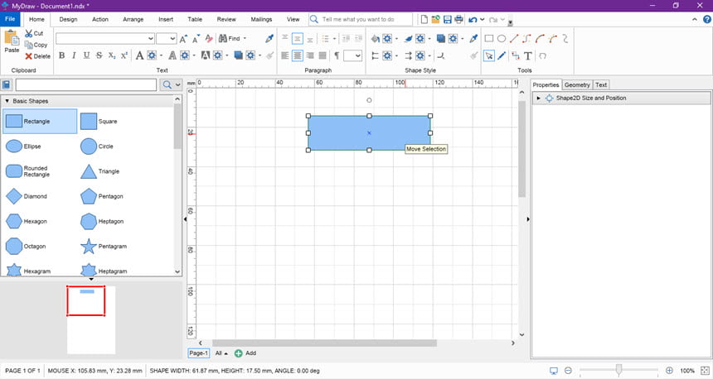Set vertical text alignment to middle
Image resolution: width=713 pixels, height=379 pixels.
tap(298, 39)
